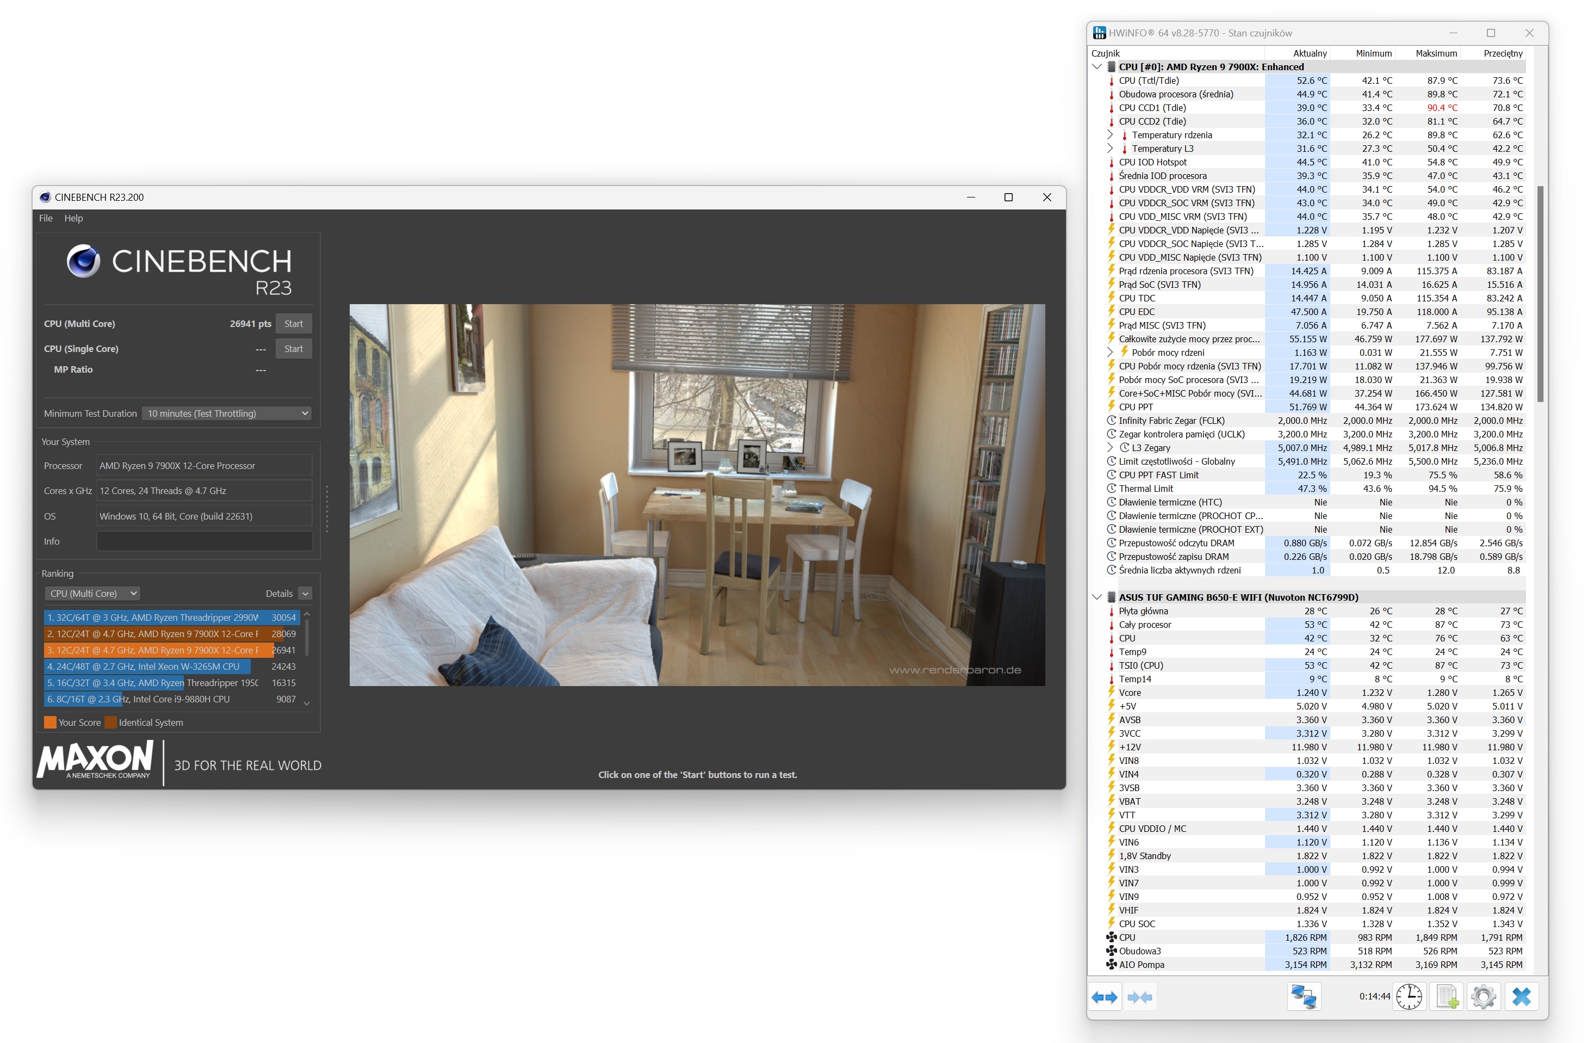This screenshot has width=1587, height=1043.
Task: Expand the Temperatury rdzenia sensor row
Action: (x=1110, y=135)
